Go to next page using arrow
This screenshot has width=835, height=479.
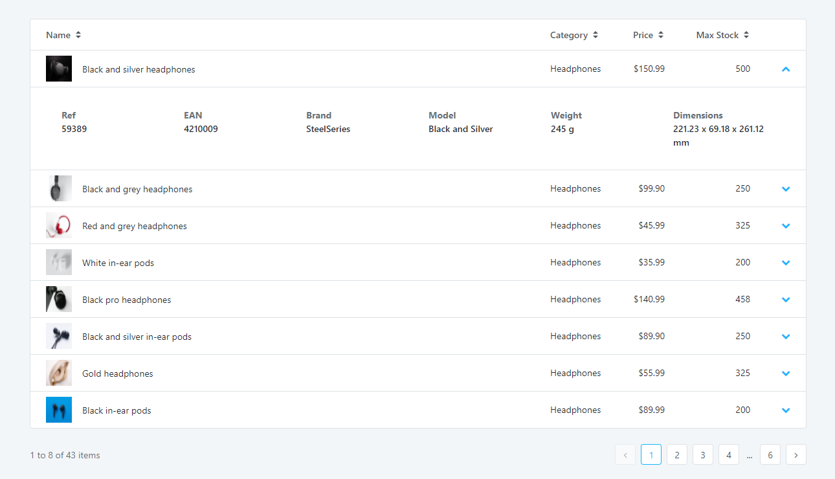796,454
